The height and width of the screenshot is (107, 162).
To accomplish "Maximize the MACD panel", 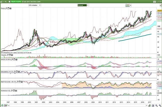I will point(14,59).
